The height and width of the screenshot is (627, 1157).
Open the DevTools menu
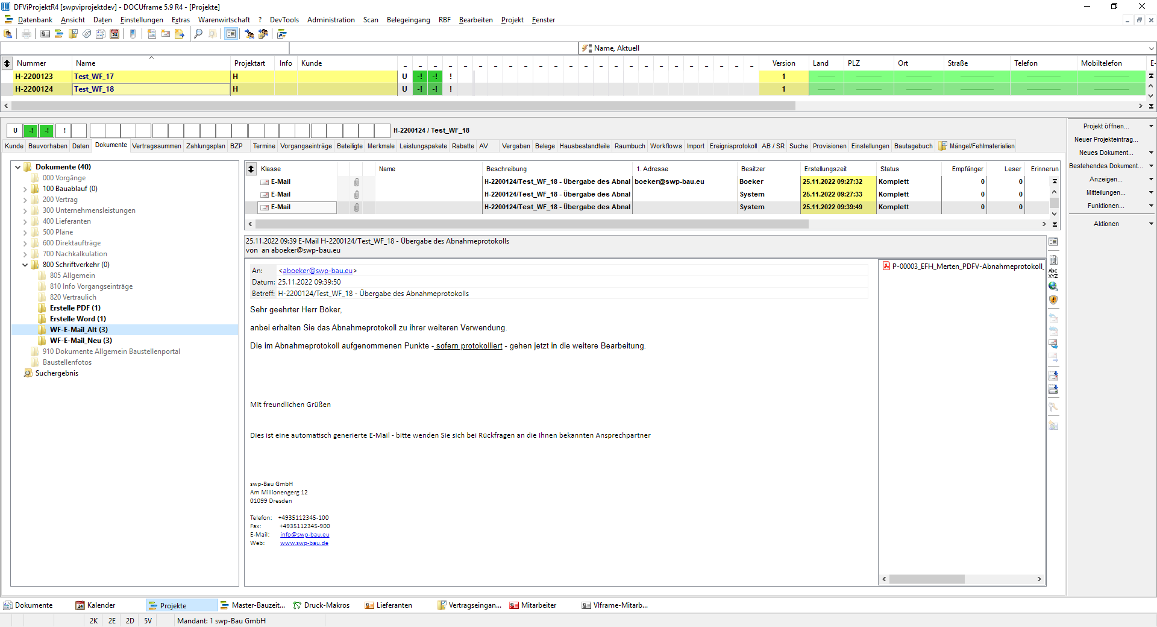tap(284, 20)
